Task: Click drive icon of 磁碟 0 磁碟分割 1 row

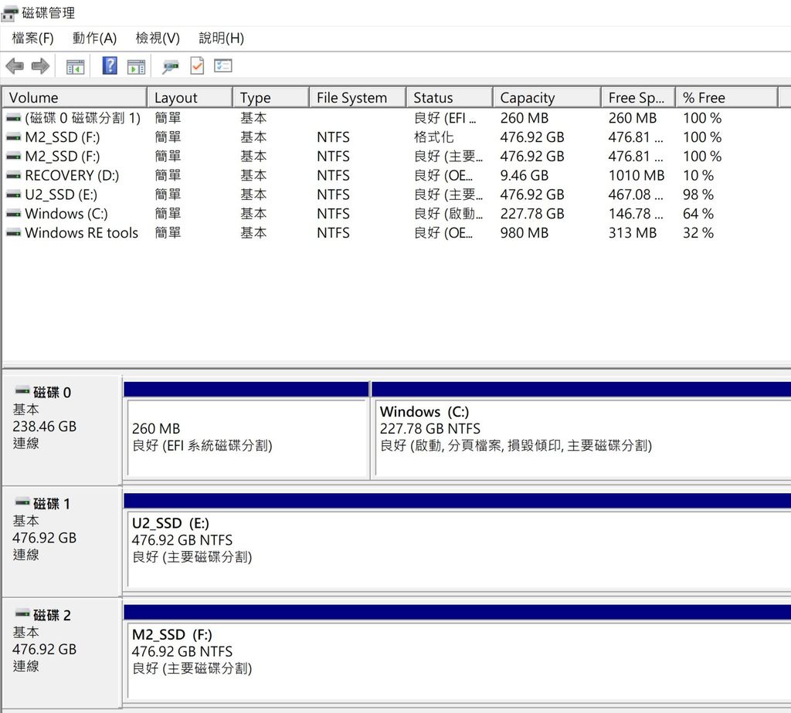Action: pyautogui.click(x=14, y=118)
